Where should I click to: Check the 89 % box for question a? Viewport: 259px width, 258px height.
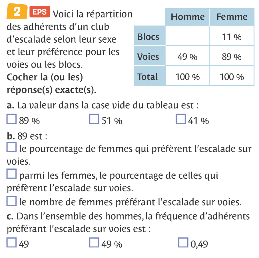pos(11,119)
